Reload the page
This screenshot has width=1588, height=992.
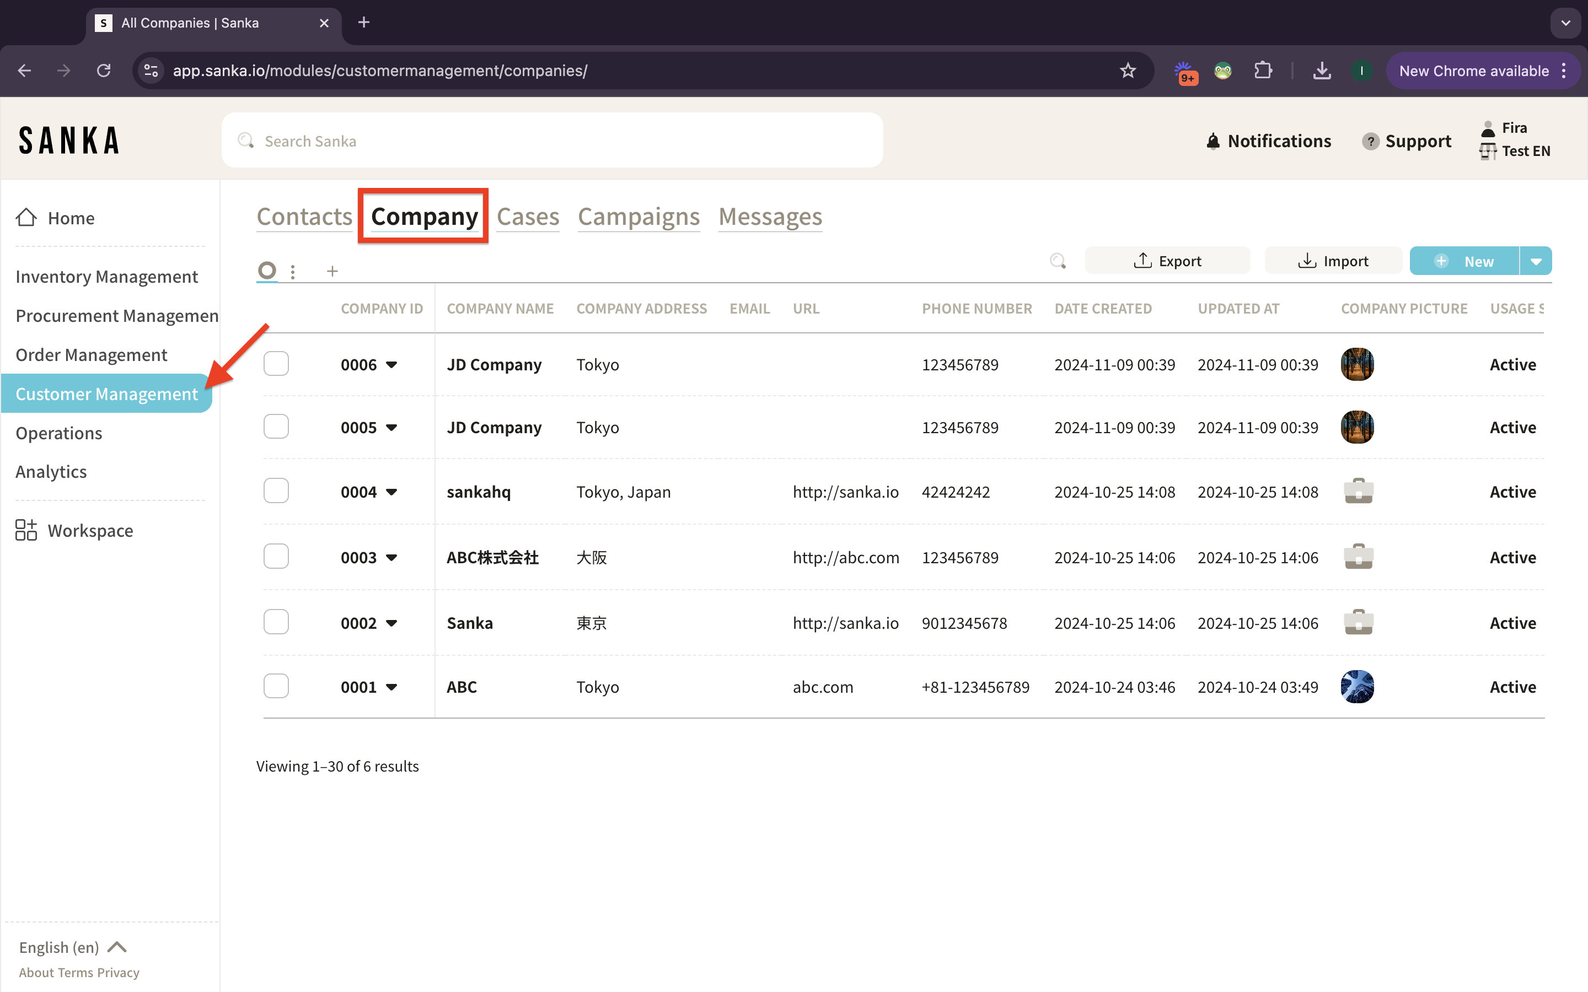(104, 70)
